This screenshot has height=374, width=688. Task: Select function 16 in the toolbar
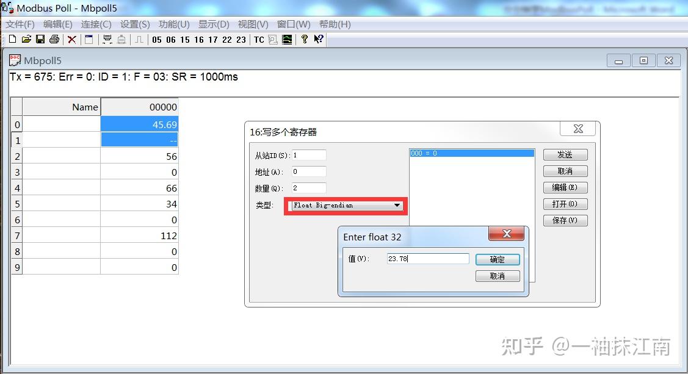pyautogui.click(x=198, y=39)
